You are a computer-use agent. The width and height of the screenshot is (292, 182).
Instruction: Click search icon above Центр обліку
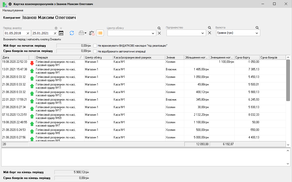(x=159, y=28)
